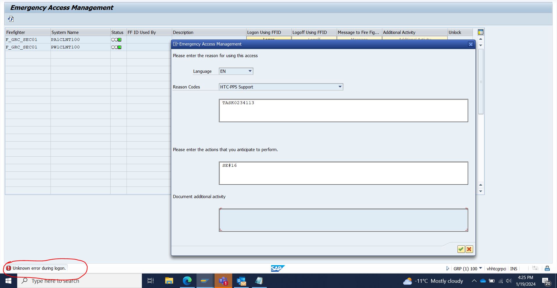This screenshot has height=288, width=557.
Task: Select the Unlock column header
Action: [x=460, y=32]
